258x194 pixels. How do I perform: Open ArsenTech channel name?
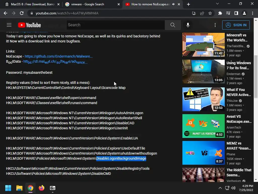pos(234,127)
